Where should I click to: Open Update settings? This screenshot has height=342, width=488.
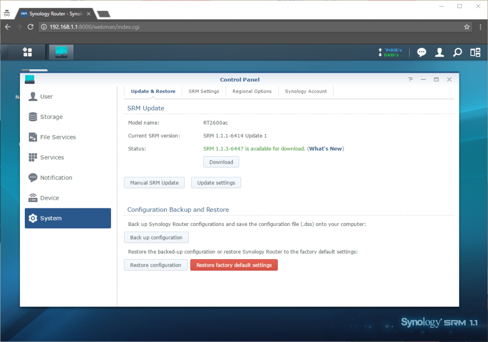coord(216,183)
